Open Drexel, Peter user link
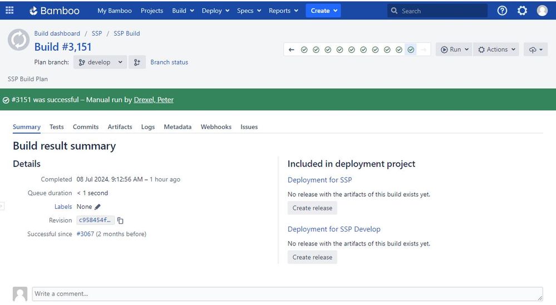Screen dimensions: 556x305 [154, 100]
